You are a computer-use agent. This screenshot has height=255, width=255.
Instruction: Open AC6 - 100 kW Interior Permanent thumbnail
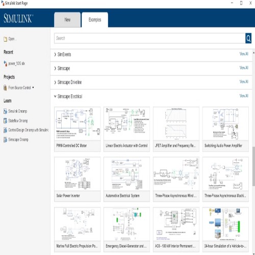pos(176,224)
